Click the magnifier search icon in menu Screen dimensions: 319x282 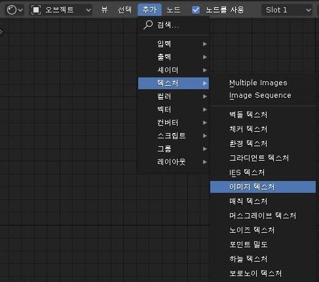(148, 25)
